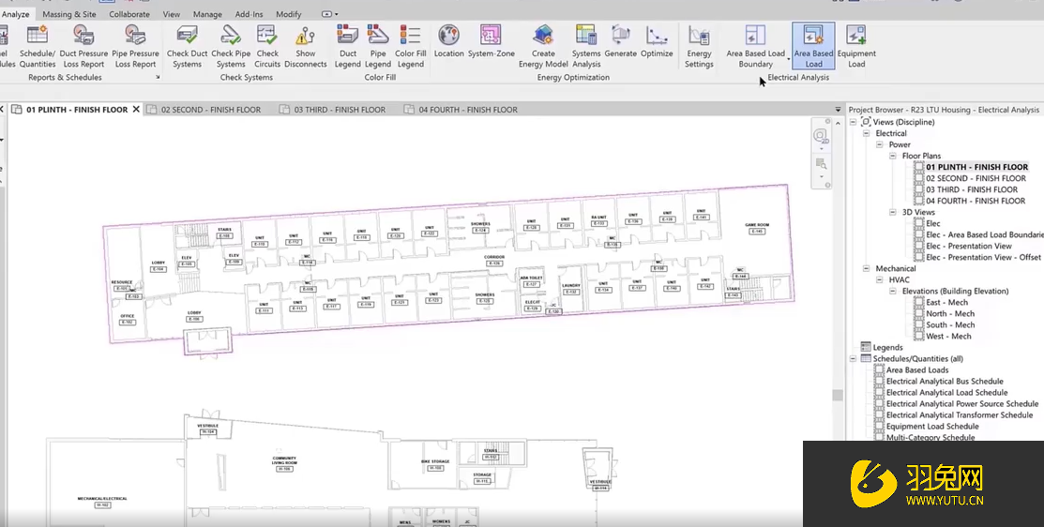1044x527 pixels.
Task: Run Duct Pressure Loss Report
Action: [83, 46]
